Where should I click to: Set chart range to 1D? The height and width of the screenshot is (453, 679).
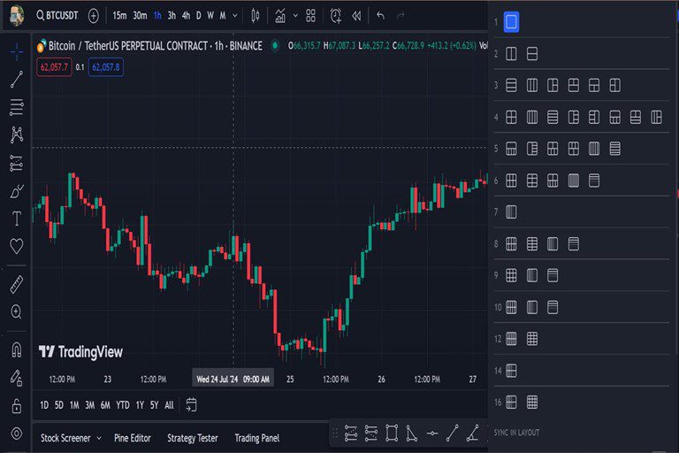tap(44, 405)
